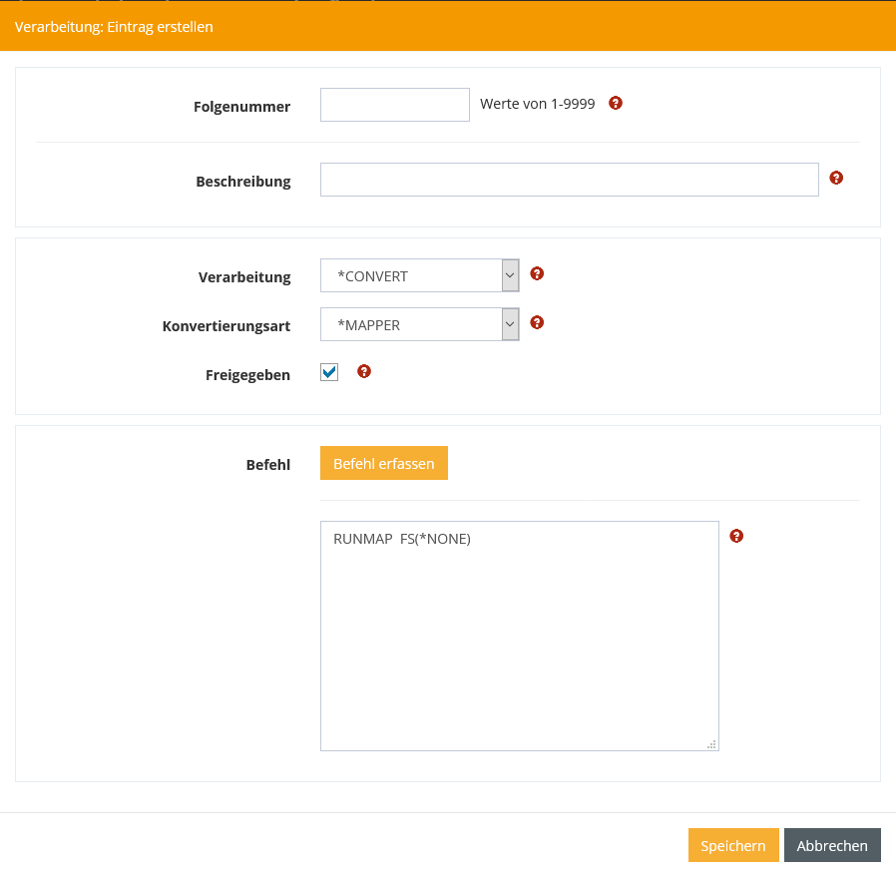Viewport: 896px width, 876px height.
Task: Show help for the Freigegeben checkbox
Action: 364,371
